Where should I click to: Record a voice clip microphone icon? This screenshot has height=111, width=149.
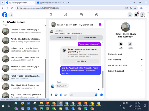coord(52,95)
